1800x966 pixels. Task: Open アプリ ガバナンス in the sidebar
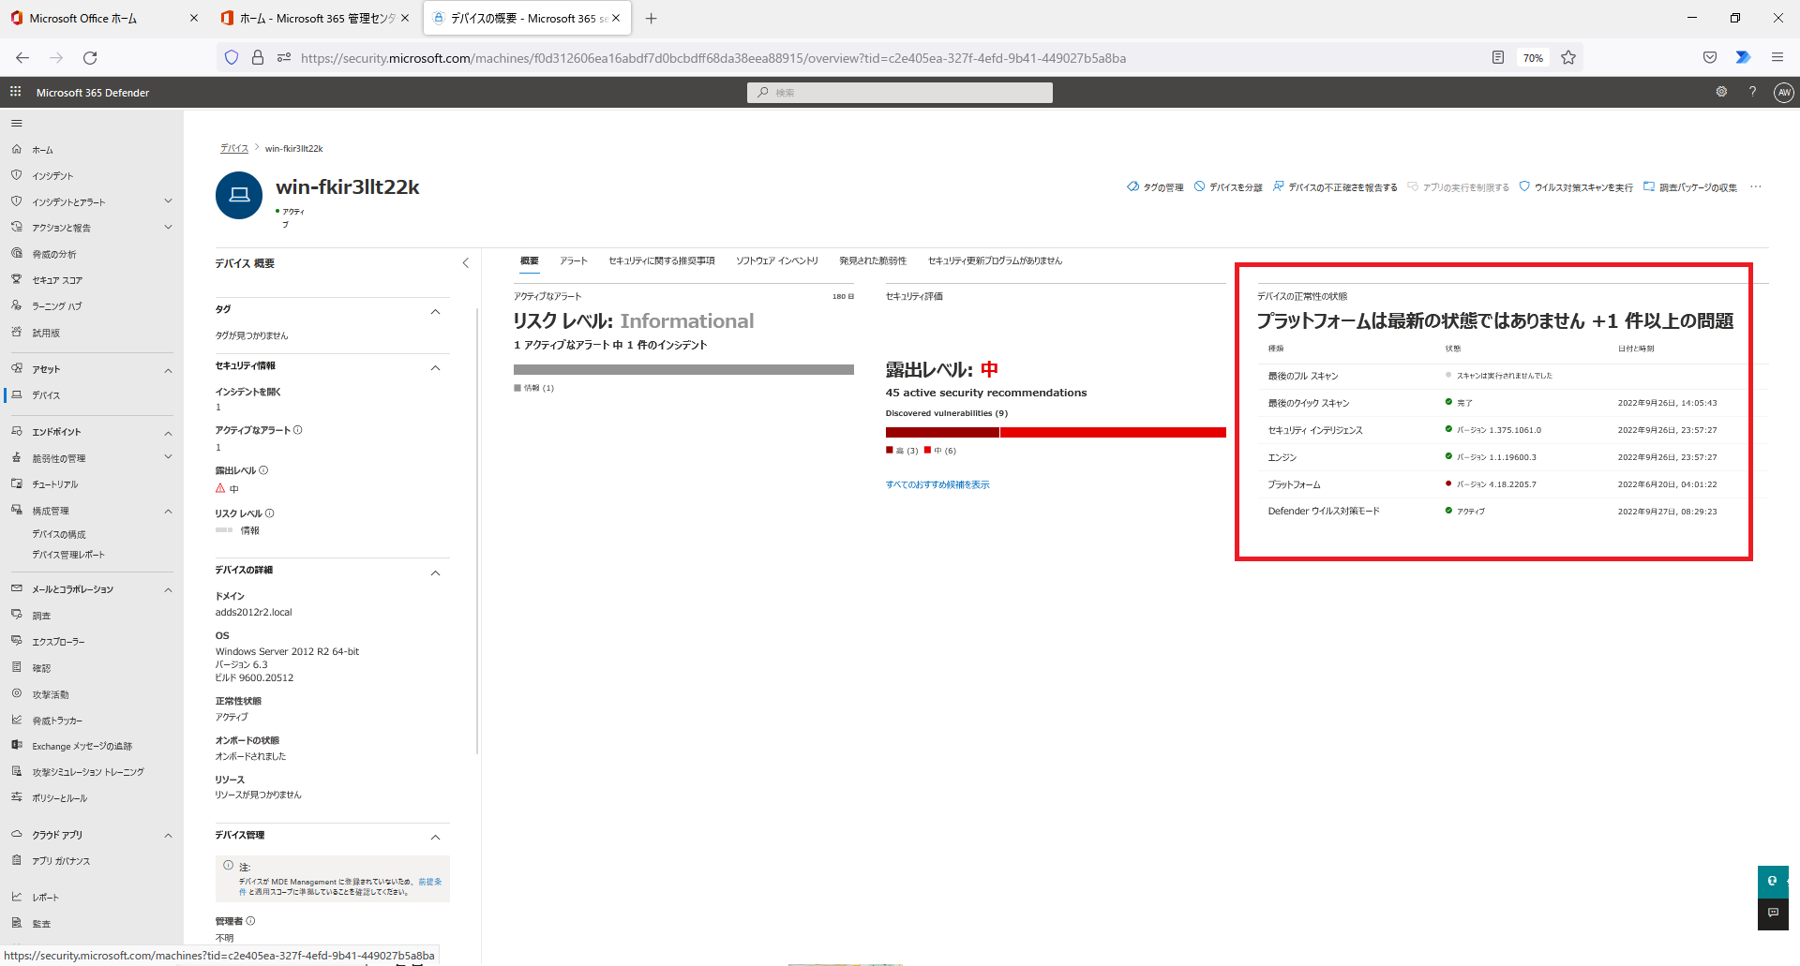[x=61, y=861]
